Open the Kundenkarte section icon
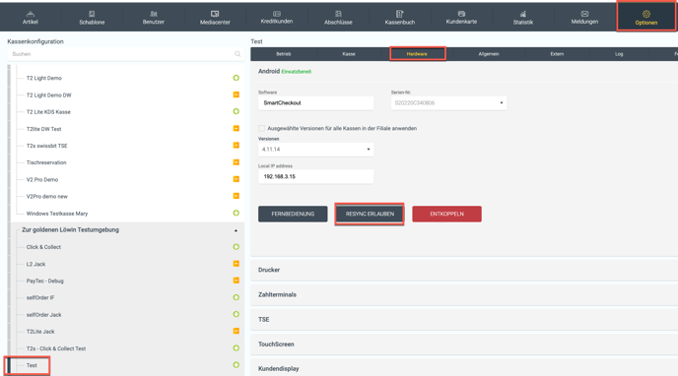The height and width of the screenshot is (376, 678). 461,14
